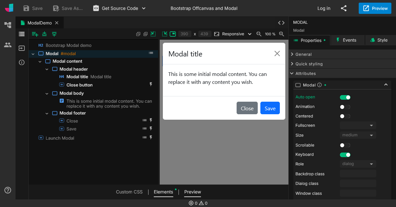Viewport: 396px width, 207px height.
Task: Collapse the Attributes section
Action: pyautogui.click(x=342, y=73)
